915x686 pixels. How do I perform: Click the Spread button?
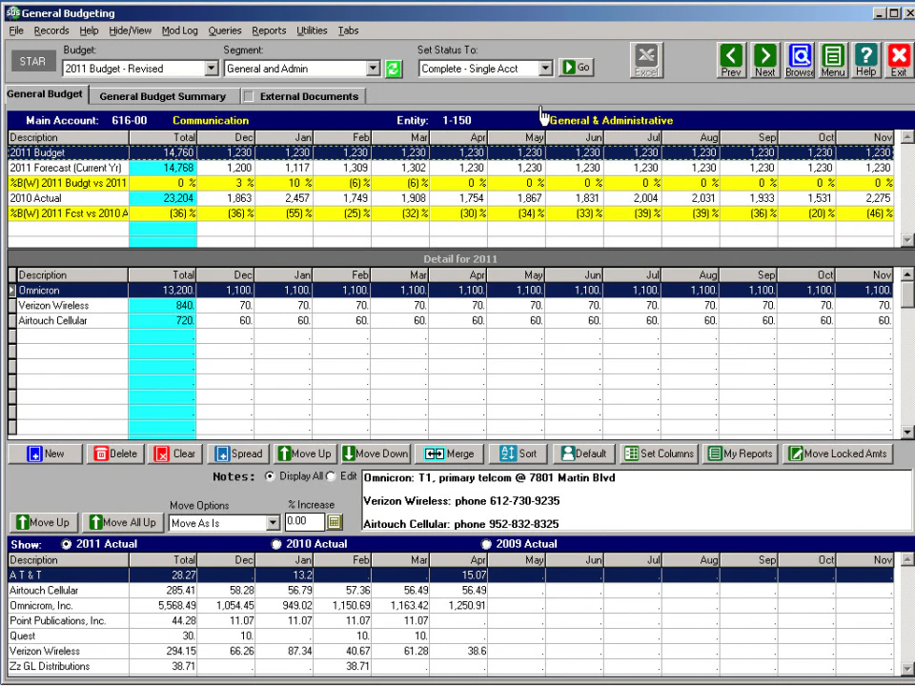coord(237,454)
